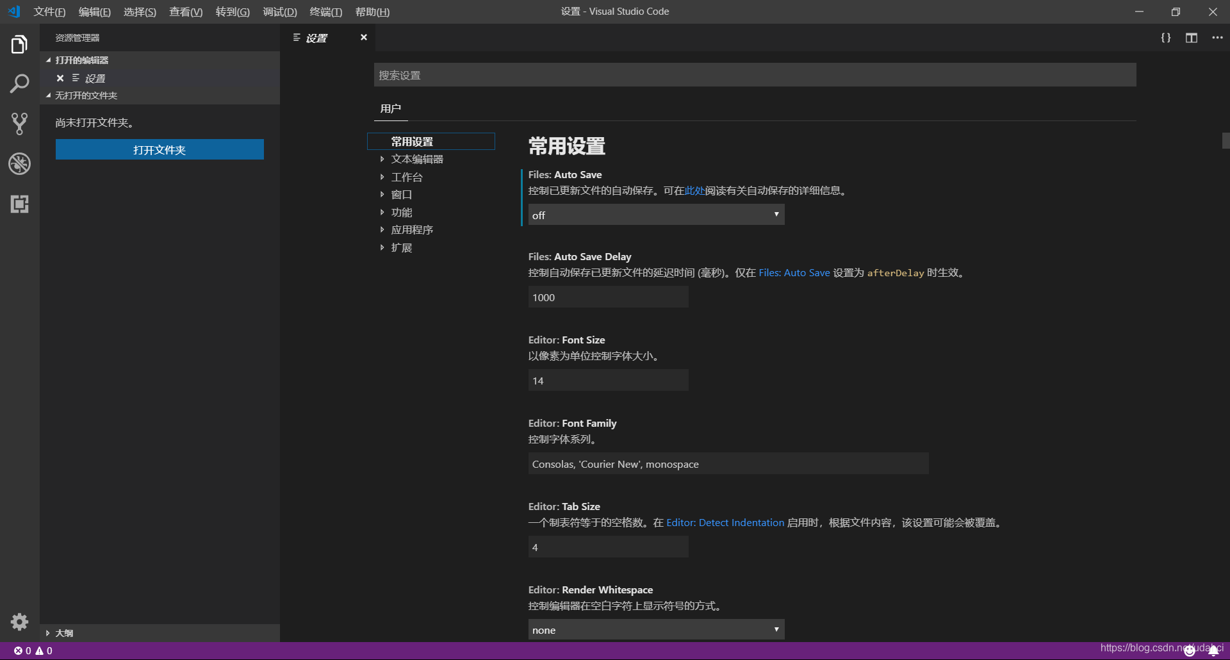Click the Editor: Font Family label
Image resolution: width=1230 pixels, height=660 pixels.
pos(572,423)
